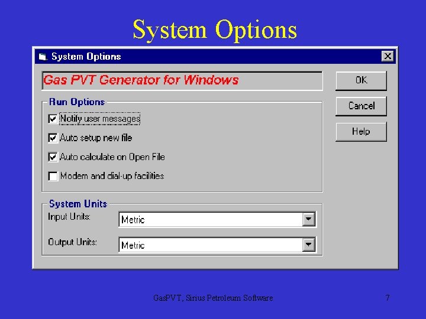426x319 pixels.
Task: Close the System Options dialog
Action: click(388, 57)
